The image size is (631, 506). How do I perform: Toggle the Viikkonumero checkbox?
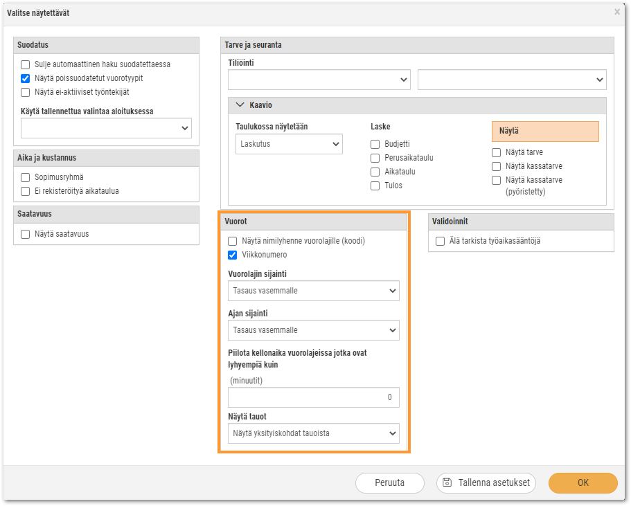[232, 255]
